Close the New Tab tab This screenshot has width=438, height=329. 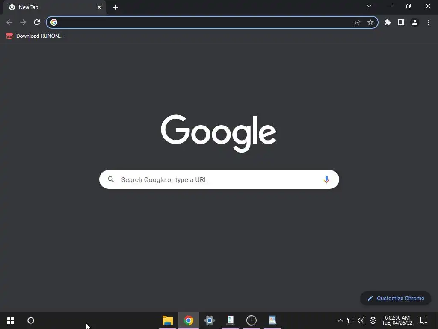coord(99,7)
